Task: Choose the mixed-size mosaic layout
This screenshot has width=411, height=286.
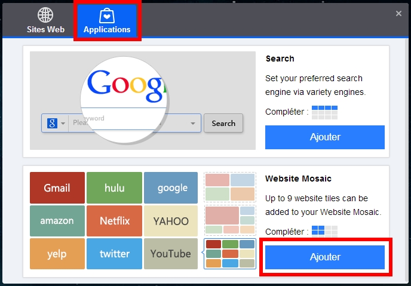Action: coord(230,220)
